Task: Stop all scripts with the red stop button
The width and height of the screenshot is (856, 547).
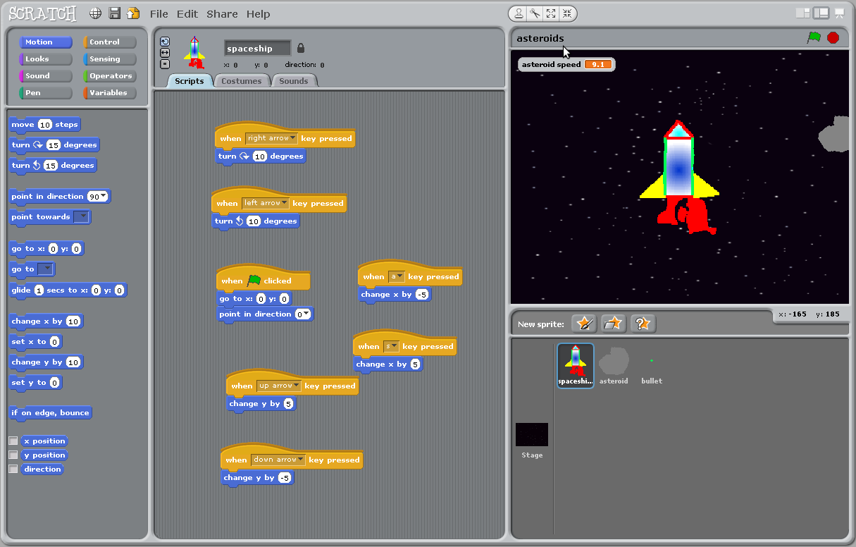Action: pyautogui.click(x=833, y=38)
